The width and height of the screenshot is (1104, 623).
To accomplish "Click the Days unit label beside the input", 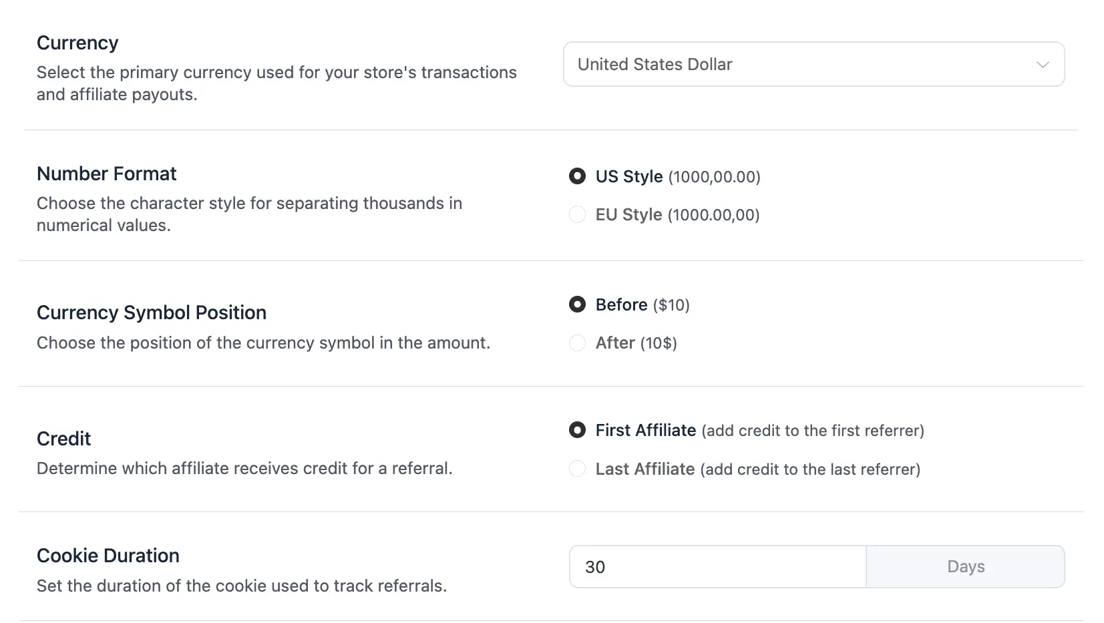I will [965, 567].
